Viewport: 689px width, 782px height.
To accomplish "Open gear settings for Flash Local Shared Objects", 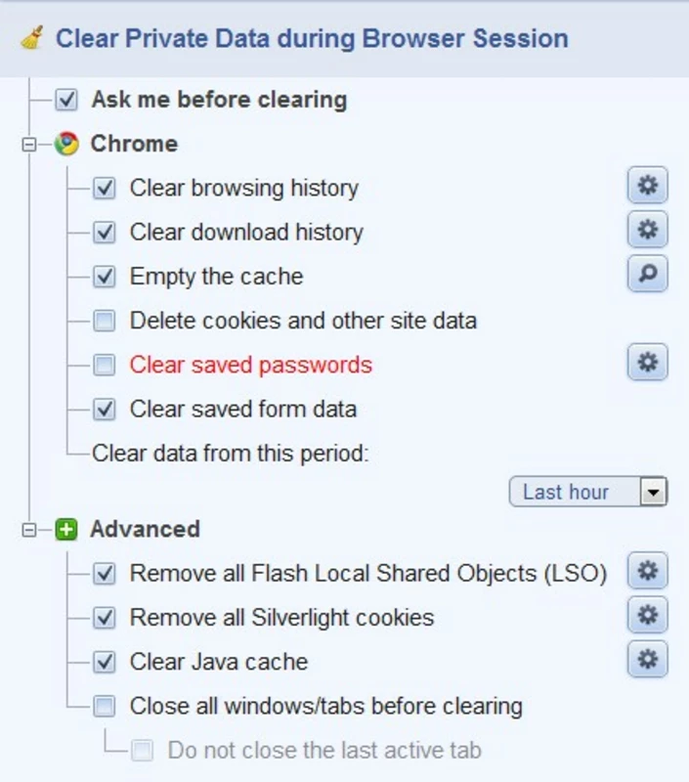I will [647, 571].
